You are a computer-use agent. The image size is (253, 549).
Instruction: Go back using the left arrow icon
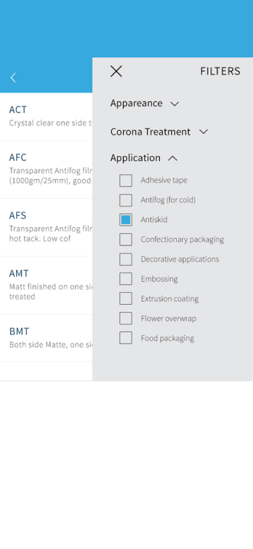13,78
